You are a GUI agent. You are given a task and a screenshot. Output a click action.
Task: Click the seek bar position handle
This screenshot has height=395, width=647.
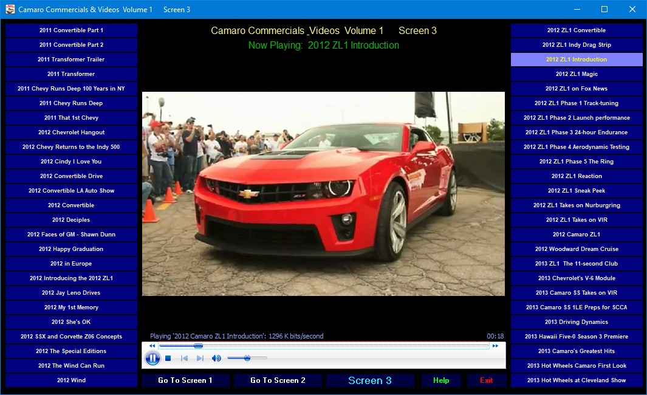[198, 345]
